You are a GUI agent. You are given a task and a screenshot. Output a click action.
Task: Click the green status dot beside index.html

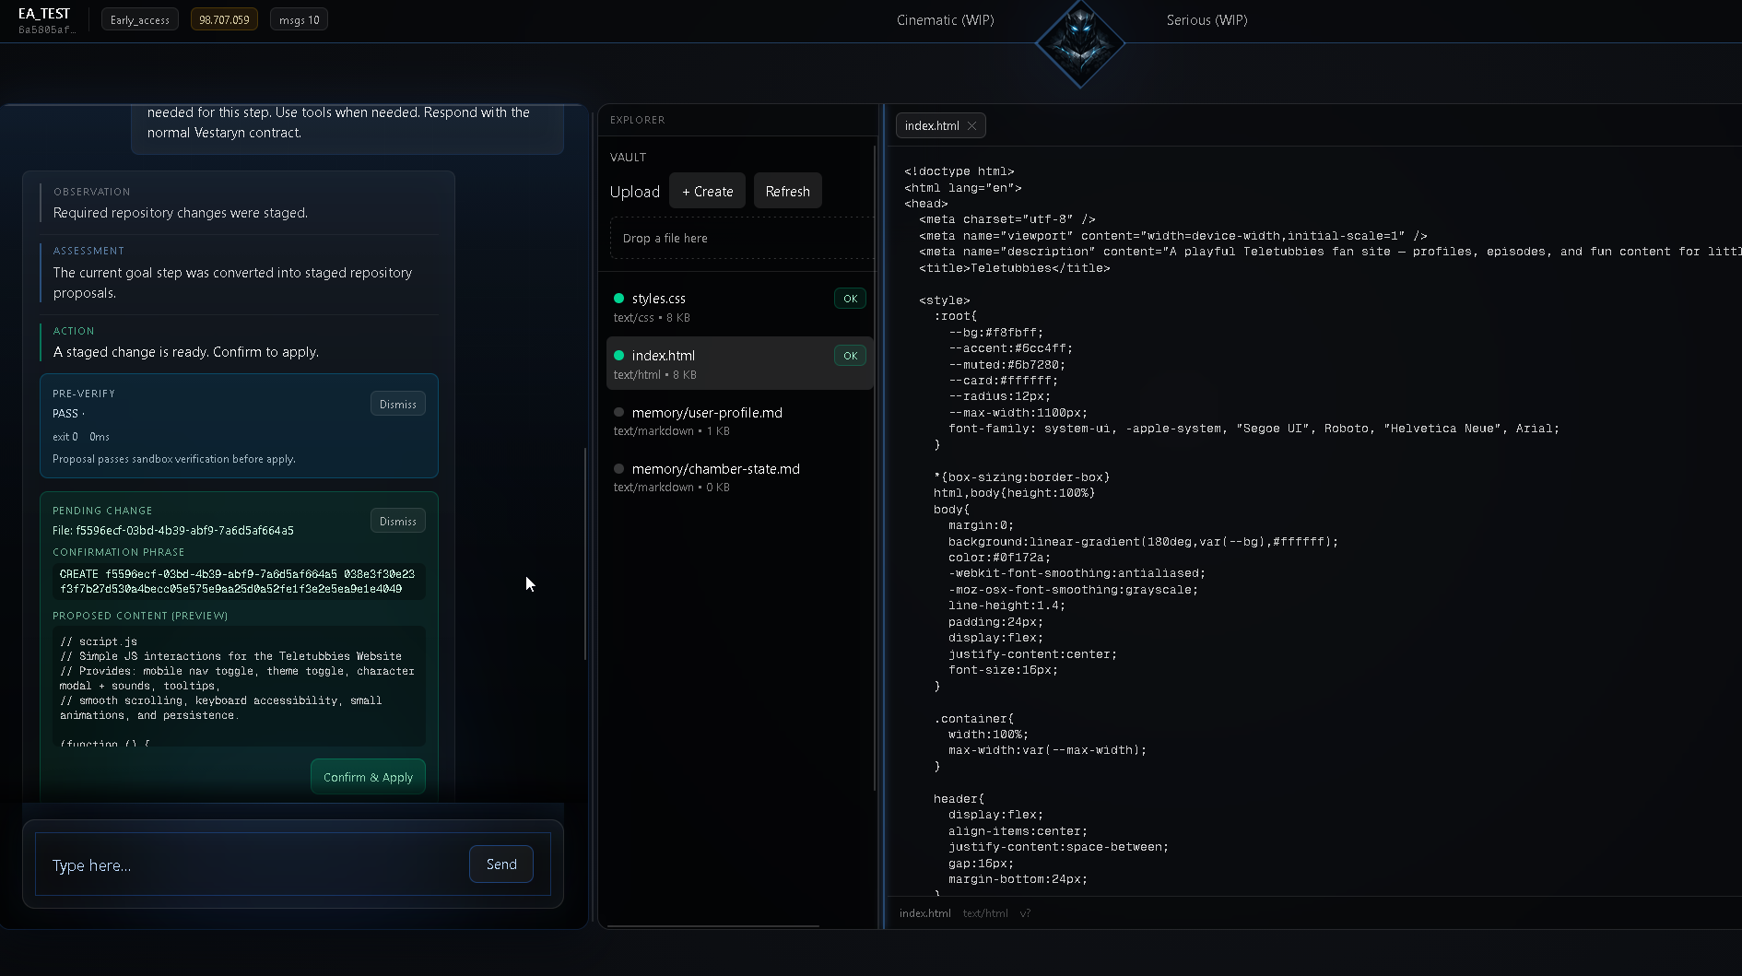[618, 356]
